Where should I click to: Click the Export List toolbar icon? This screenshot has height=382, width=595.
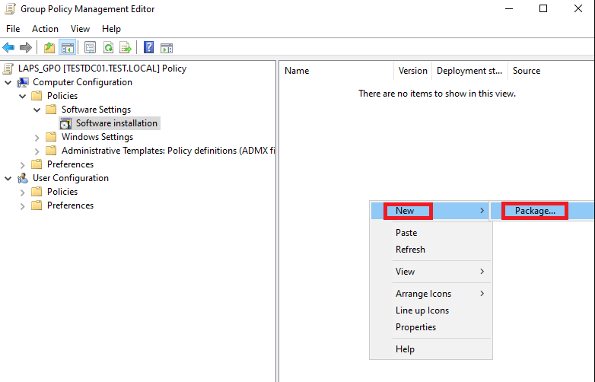[x=126, y=47]
